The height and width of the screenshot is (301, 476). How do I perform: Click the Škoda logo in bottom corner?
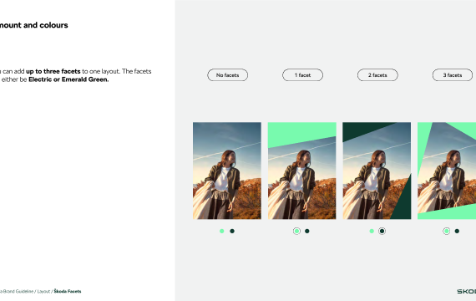[x=467, y=291]
